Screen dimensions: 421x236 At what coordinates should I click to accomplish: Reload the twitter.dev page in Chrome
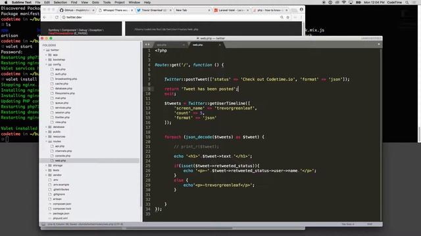click(57, 17)
